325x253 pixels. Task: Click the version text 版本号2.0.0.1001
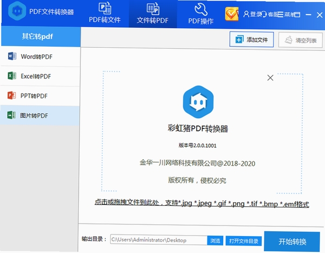coord(198,145)
